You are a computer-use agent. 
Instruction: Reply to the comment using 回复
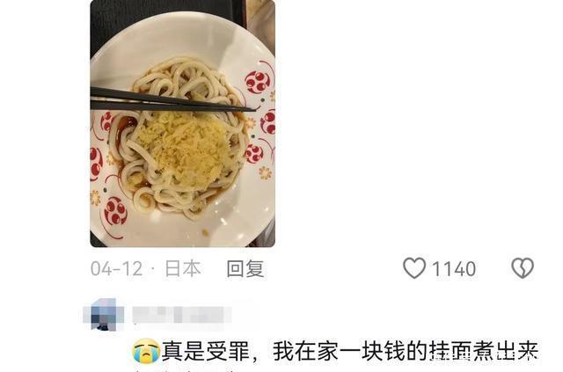[x=245, y=268]
